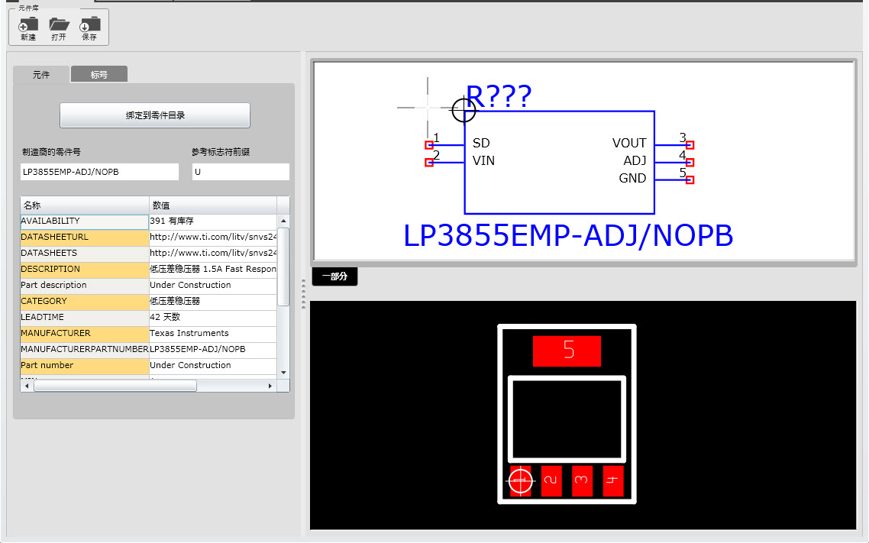Click the GND pin label in the symbol
Screen dimensions: 869x543
coord(632,179)
